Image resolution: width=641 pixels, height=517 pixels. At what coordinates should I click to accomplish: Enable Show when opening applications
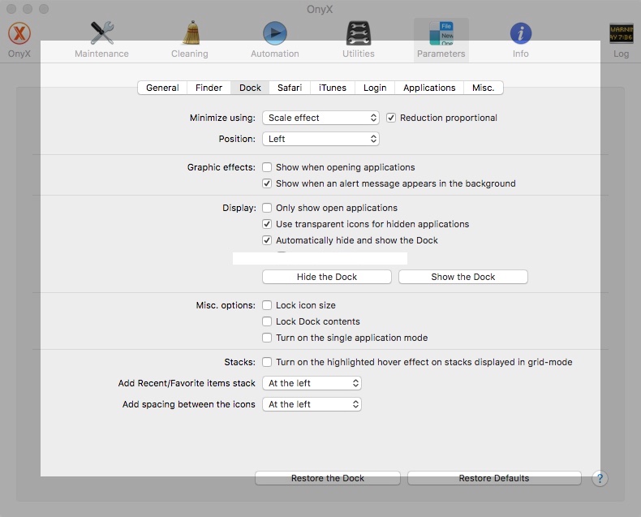coord(267,167)
